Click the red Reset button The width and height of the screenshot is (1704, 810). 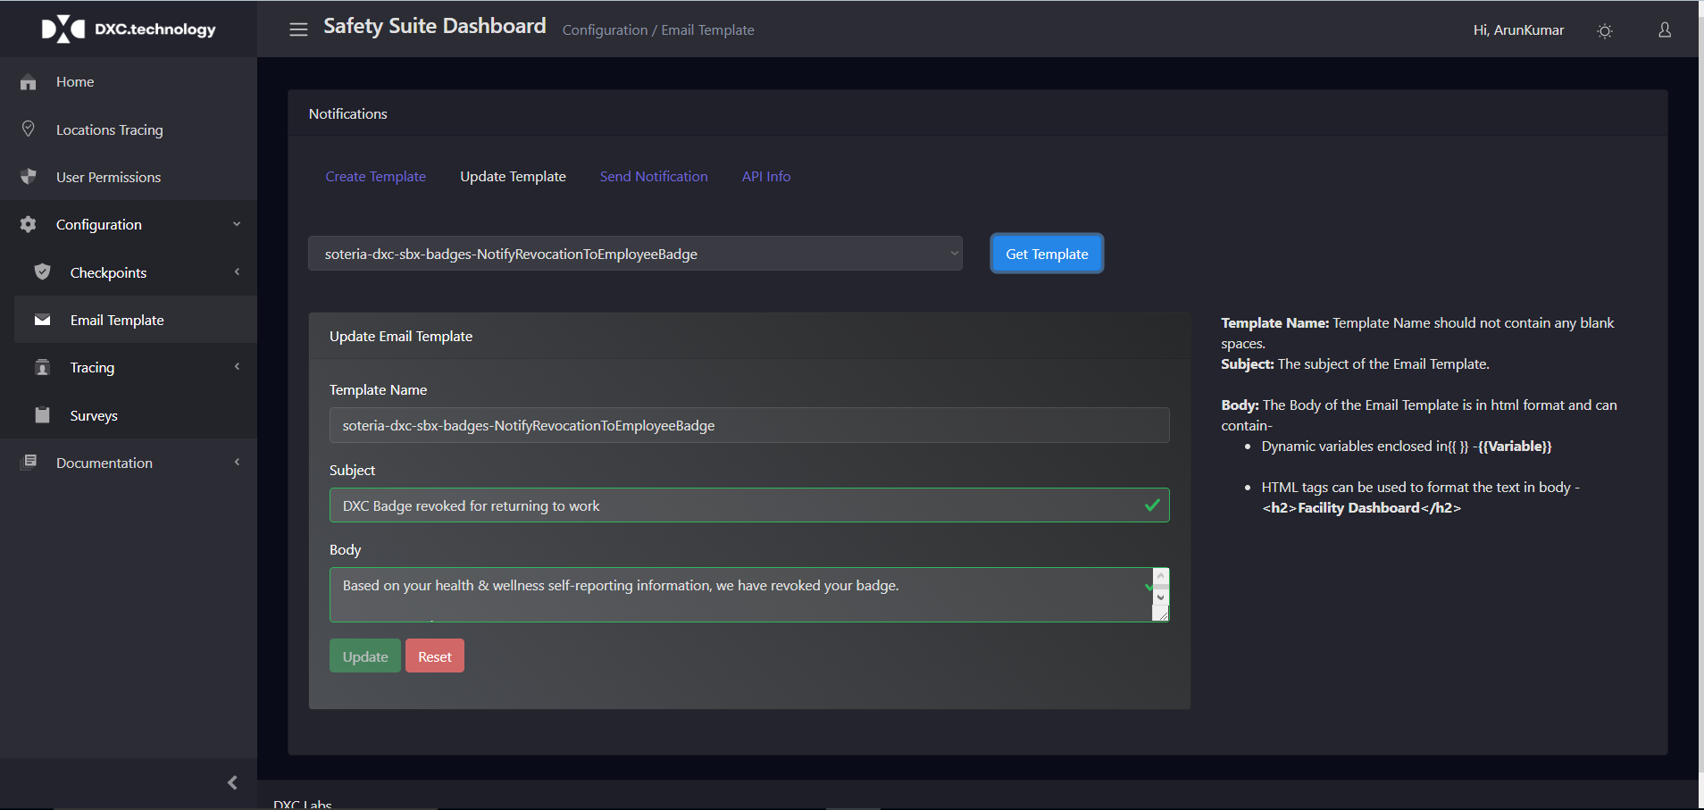pyautogui.click(x=435, y=656)
